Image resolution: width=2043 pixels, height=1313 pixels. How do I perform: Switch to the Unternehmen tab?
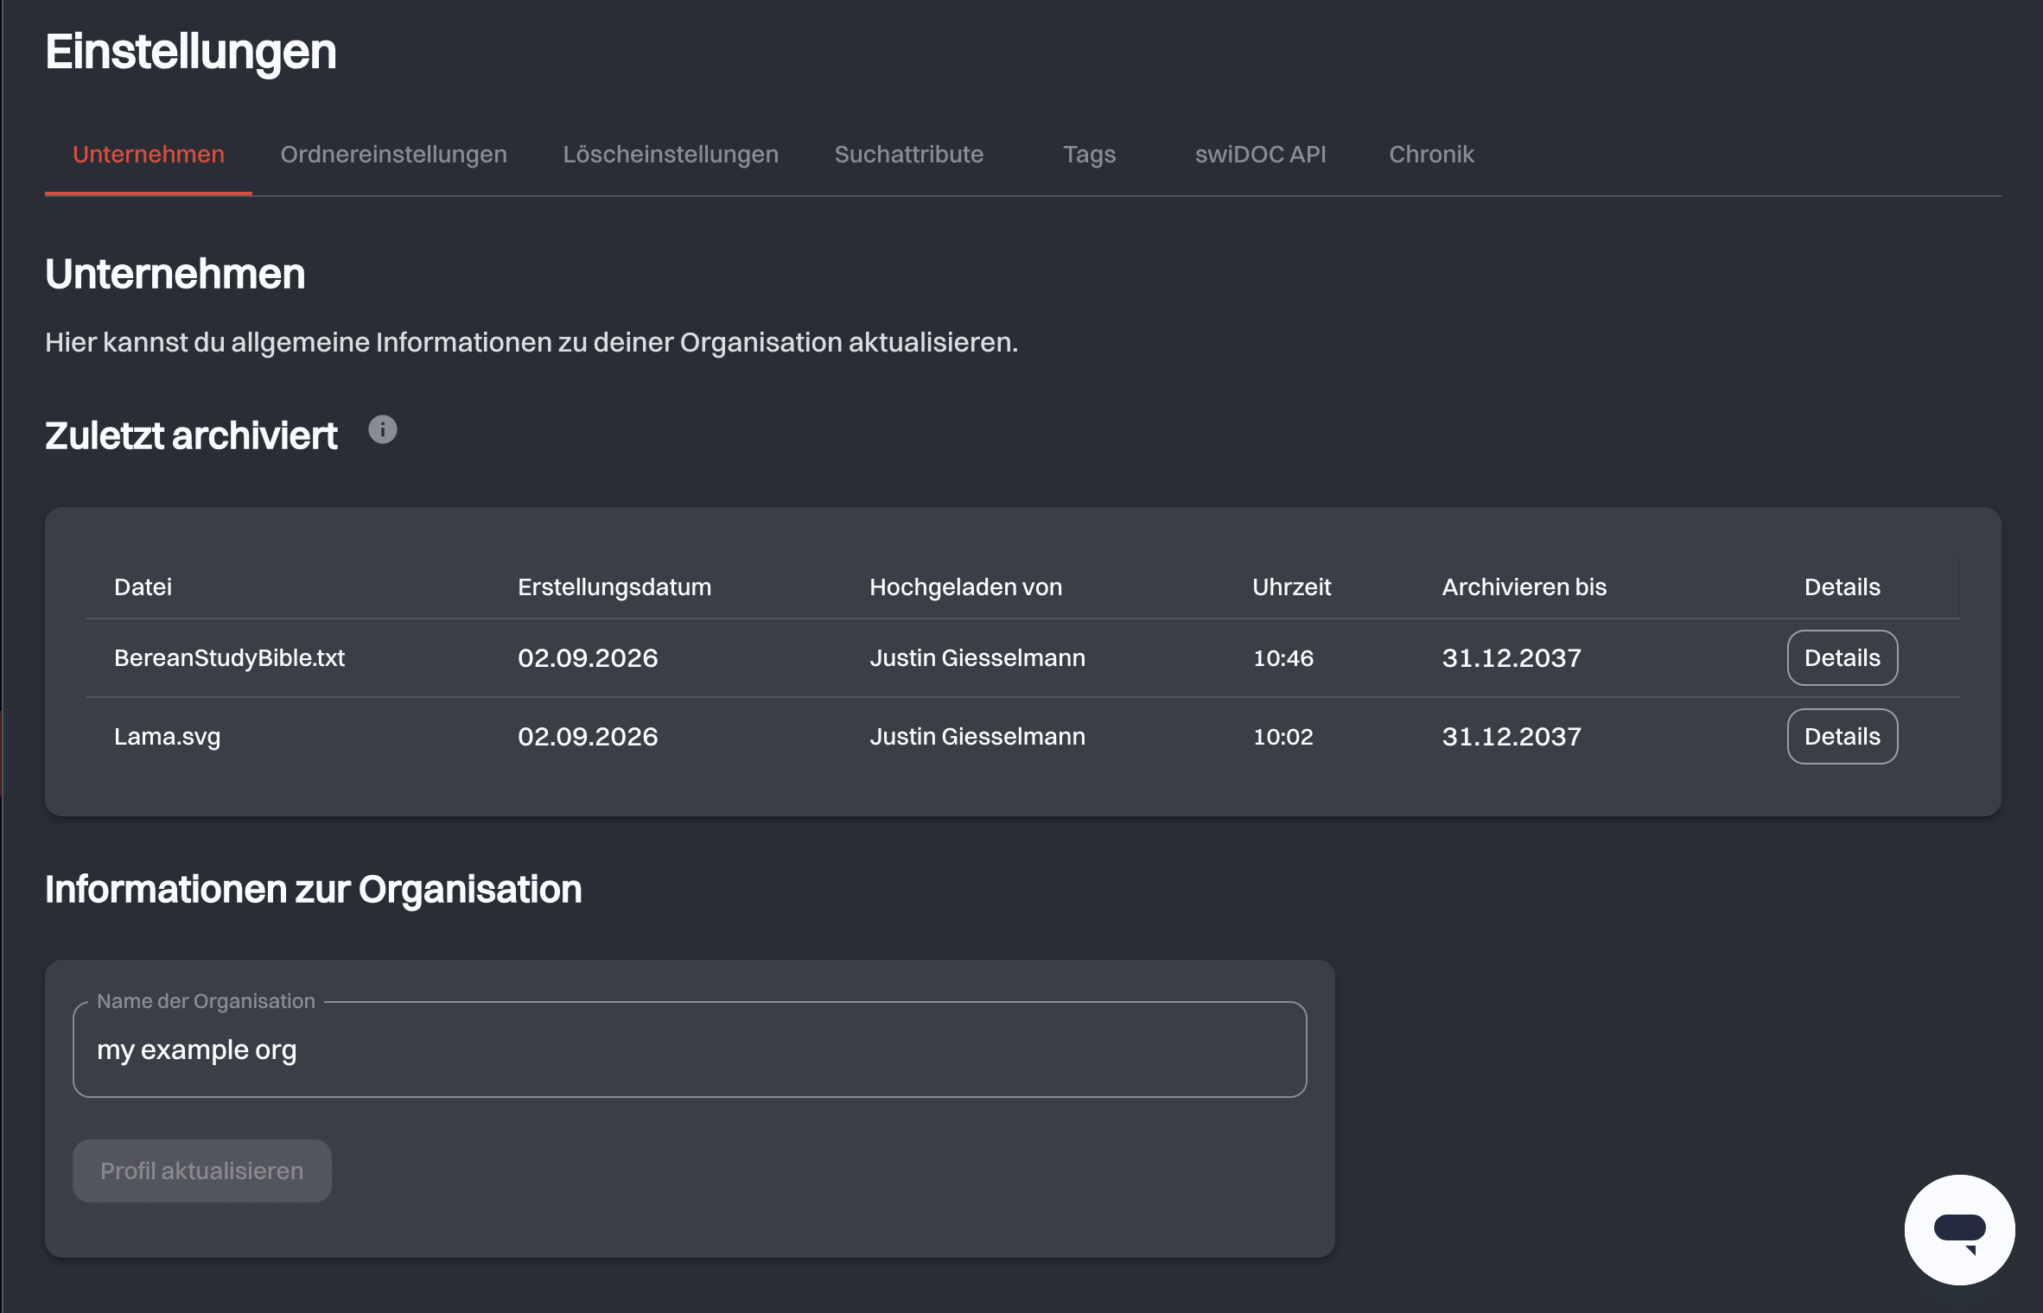[x=149, y=155]
